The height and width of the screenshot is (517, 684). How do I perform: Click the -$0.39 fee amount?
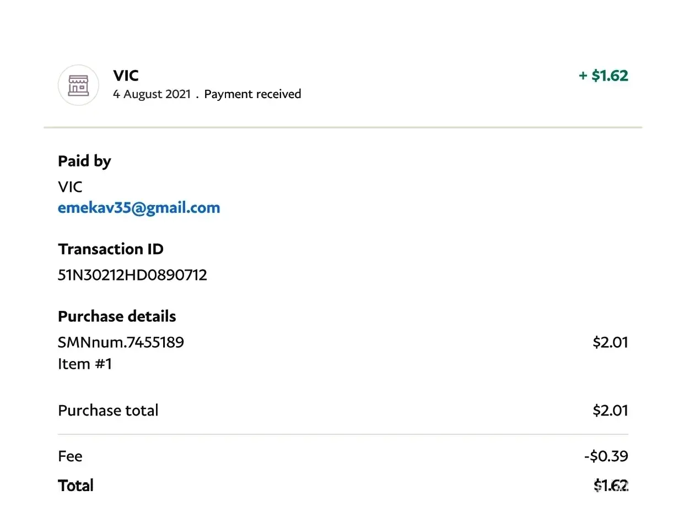(x=606, y=456)
